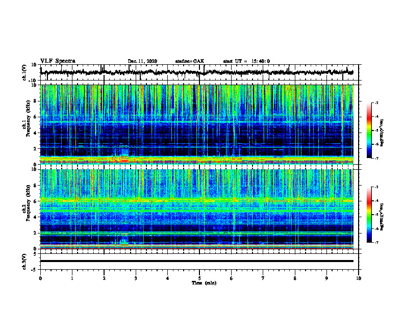
Task: Click the "-7" label on ch.1 color scale
Action: click(376, 158)
